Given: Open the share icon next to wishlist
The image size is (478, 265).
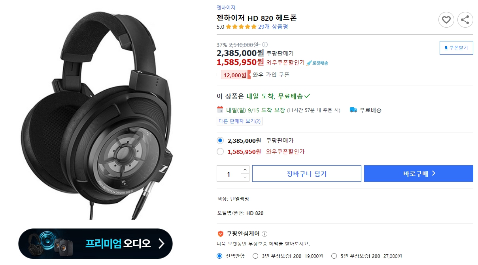Looking at the screenshot, I should pos(465,20).
